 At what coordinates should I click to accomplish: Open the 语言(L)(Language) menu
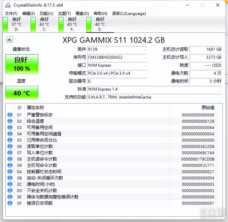click(x=129, y=14)
